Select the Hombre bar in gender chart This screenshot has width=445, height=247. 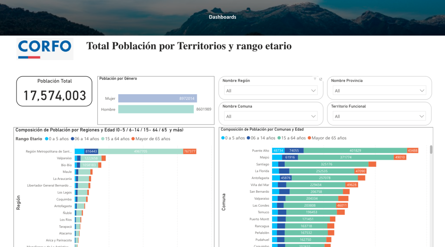(156, 109)
